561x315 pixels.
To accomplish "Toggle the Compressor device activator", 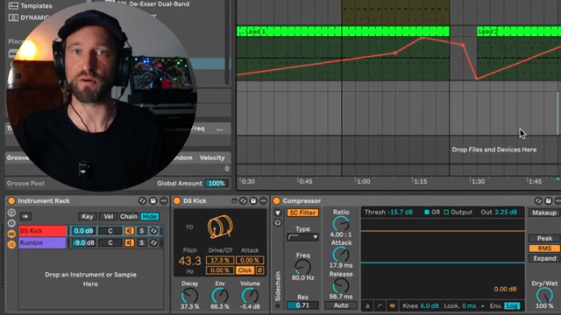I will tap(276, 201).
